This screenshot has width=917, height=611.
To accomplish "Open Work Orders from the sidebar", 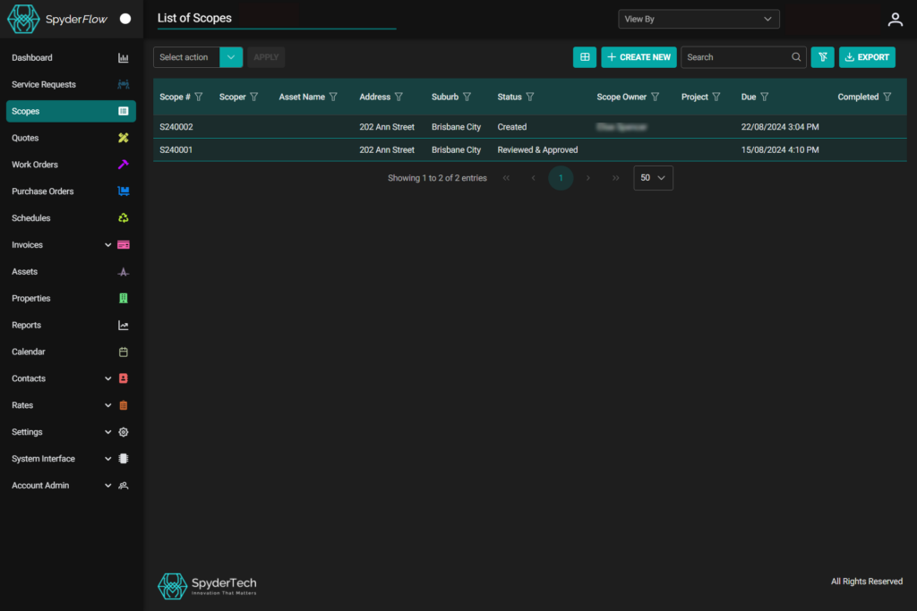I will [x=34, y=165].
